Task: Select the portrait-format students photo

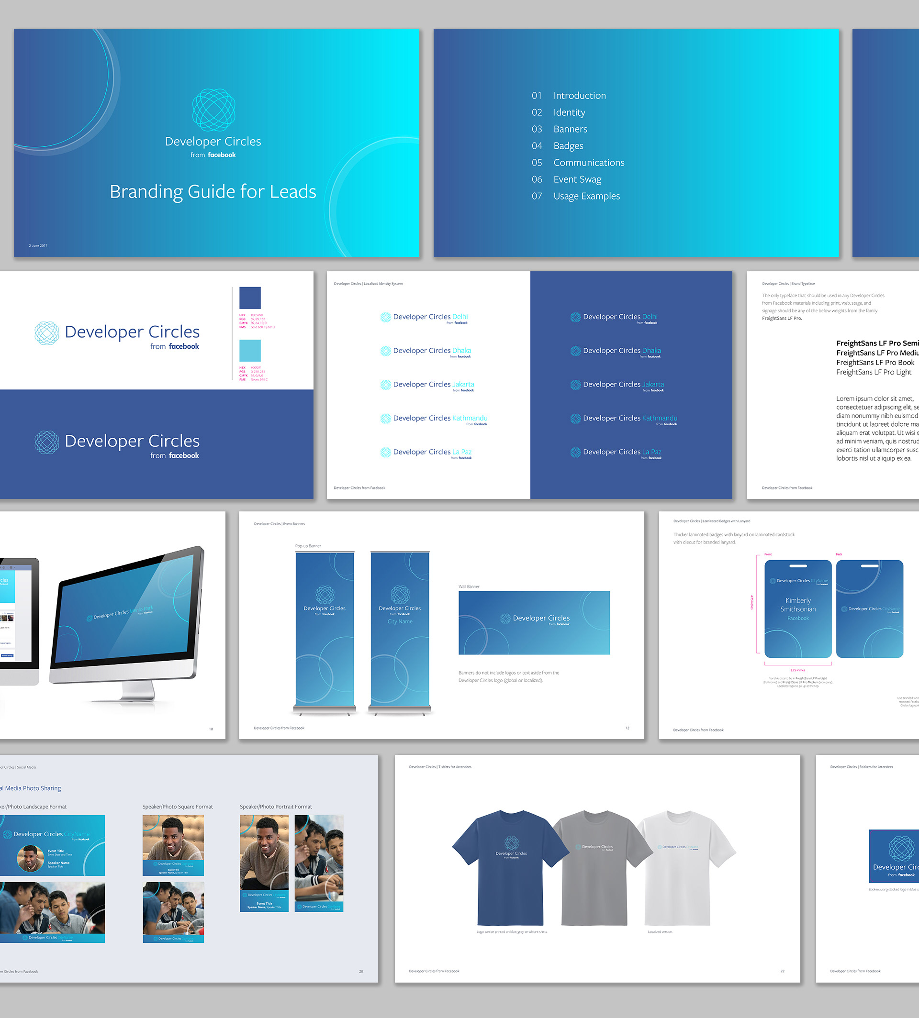Action: click(319, 863)
